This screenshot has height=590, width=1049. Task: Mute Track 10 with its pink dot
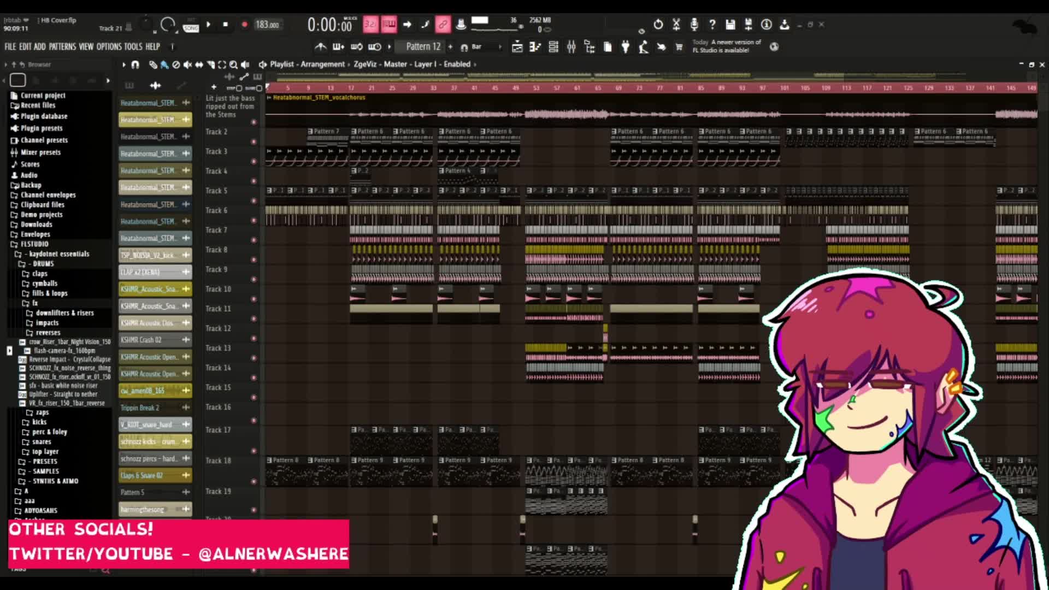pos(254,299)
